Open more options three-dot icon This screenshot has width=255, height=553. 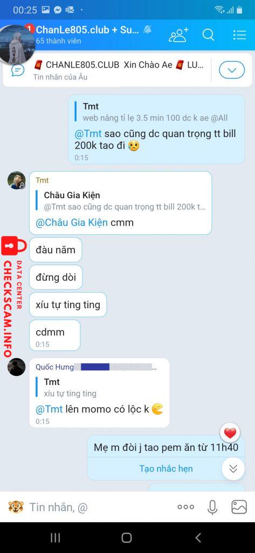point(185,507)
